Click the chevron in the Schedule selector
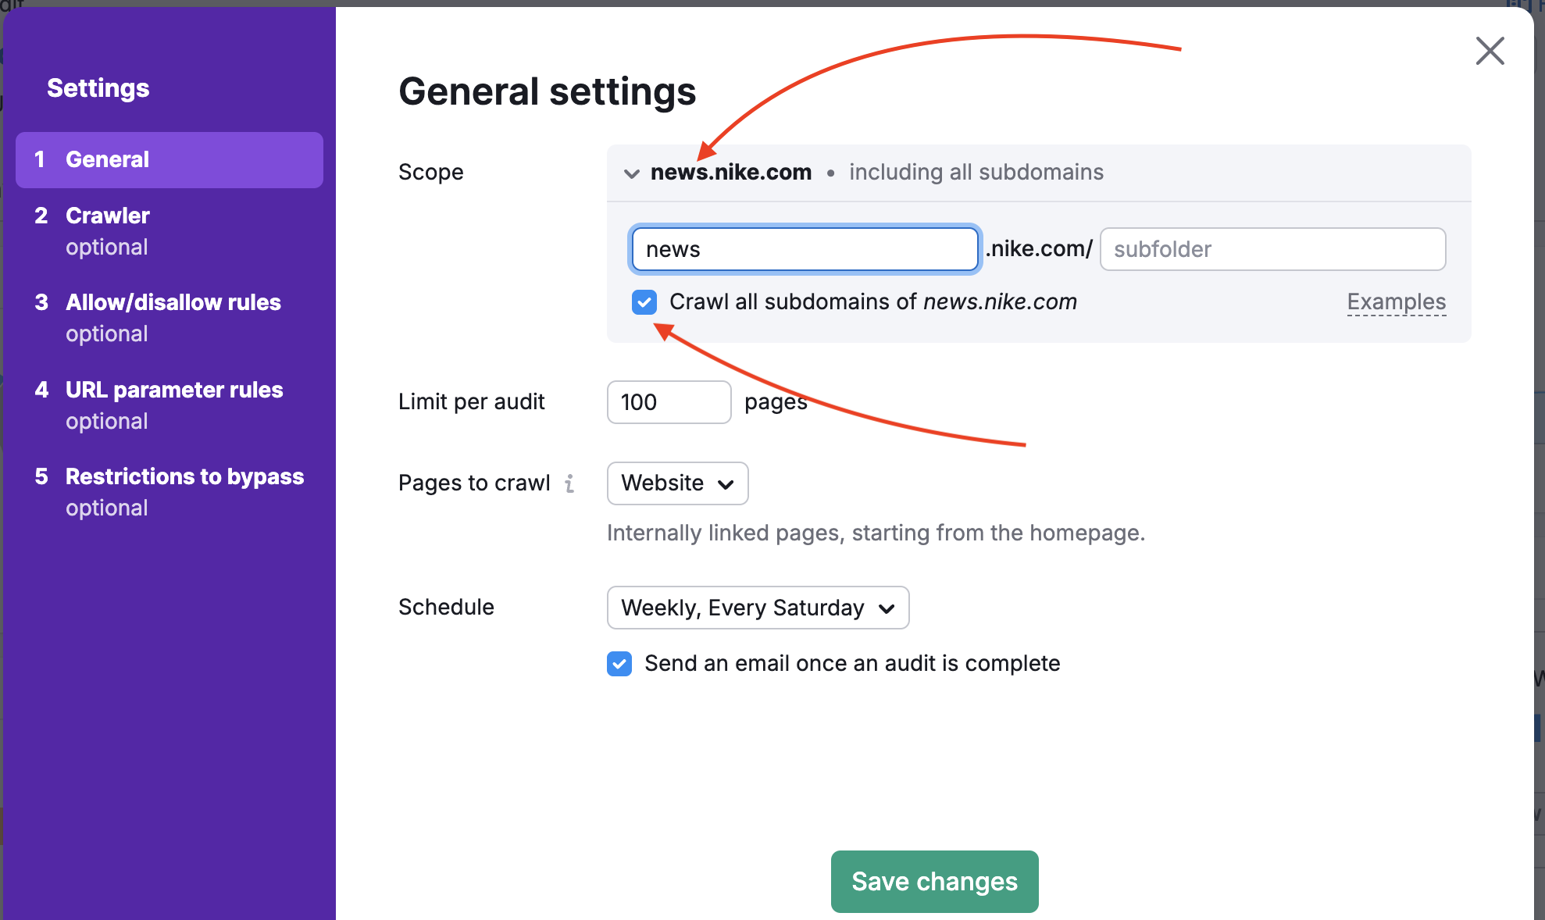The height and width of the screenshot is (920, 1545). pyautogui.click(x=887, y=608)
